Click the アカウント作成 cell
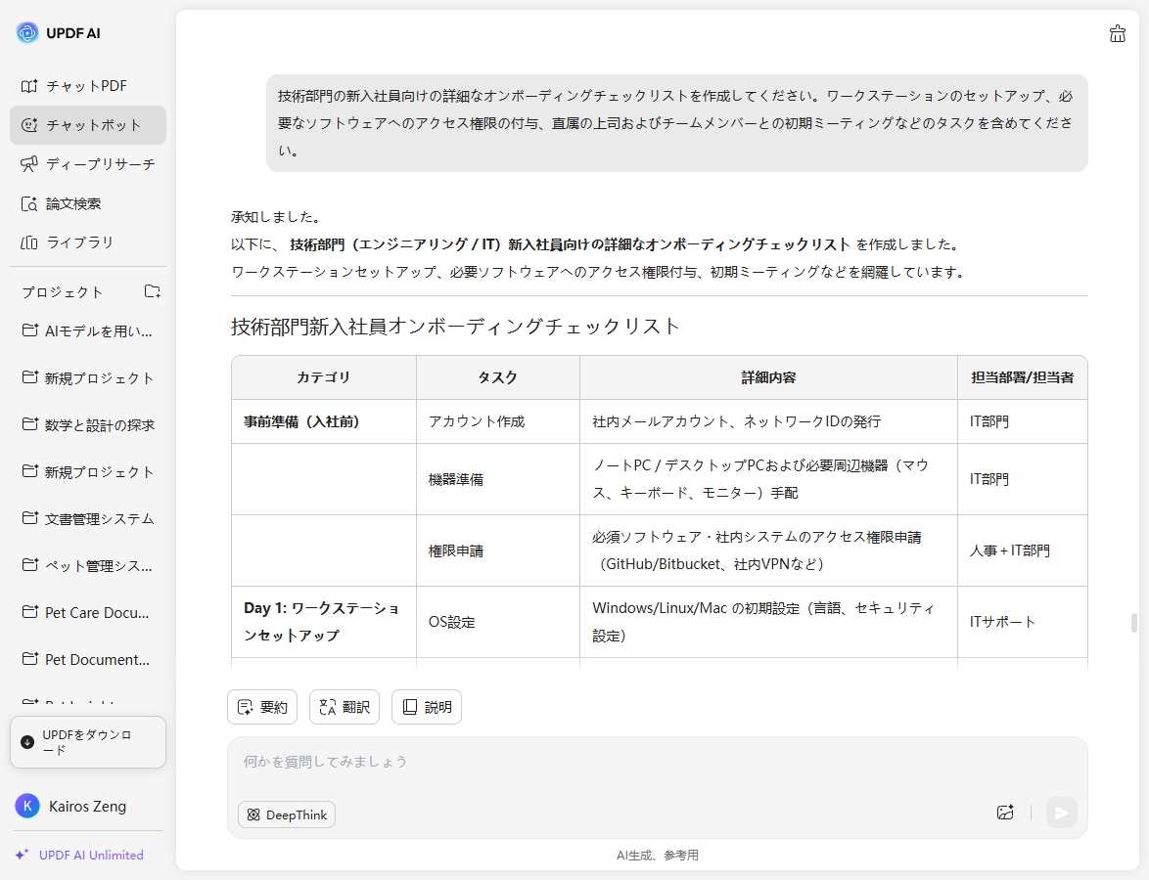Screen dimensions: 1149x880 pos(497,421)
